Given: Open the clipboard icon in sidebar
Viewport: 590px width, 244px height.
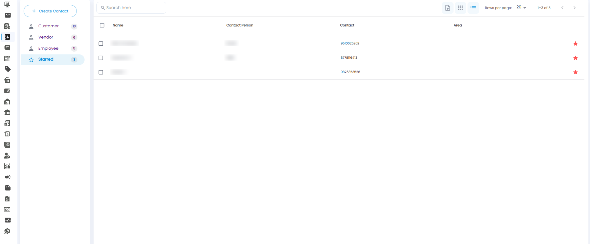Looking at the screenshot, I should [x=7, y=199].
